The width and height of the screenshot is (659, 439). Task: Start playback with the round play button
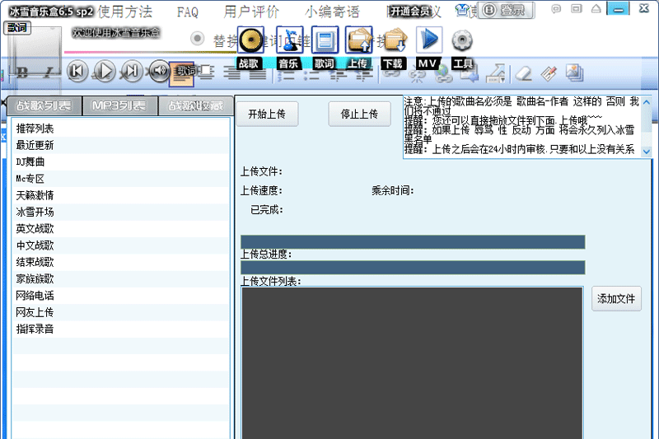[105, 71]
